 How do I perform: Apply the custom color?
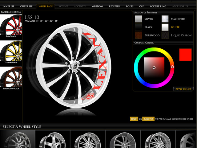pyautogui.click(x=183, y=89)
